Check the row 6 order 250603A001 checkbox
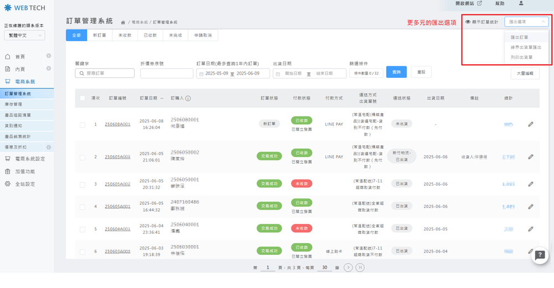Image resolution: width=554 pixels, height=288 pixels. pyautogui.click(x=83, y=252)
